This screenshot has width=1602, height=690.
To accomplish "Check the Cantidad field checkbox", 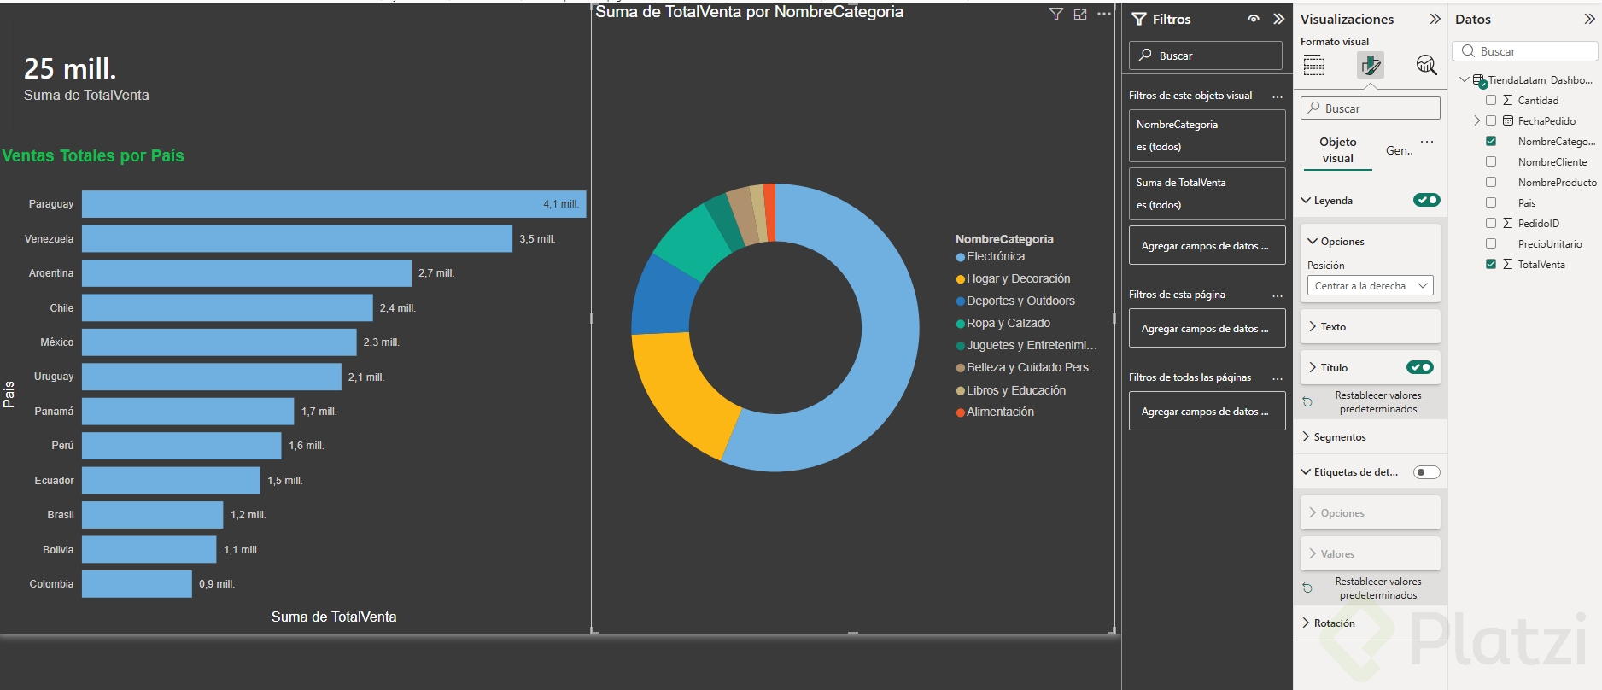I will (x=1491, y=100).
